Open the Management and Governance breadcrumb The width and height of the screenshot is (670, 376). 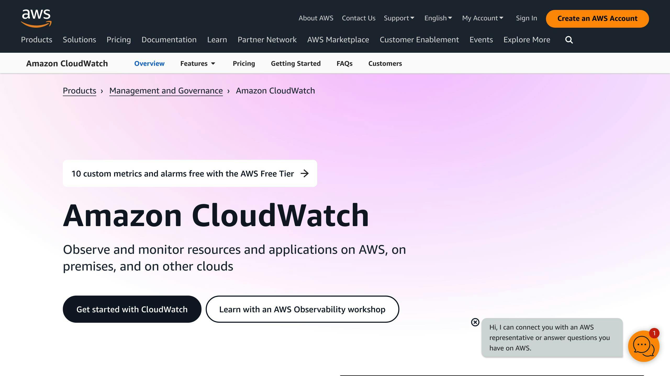tap(165, 91)
